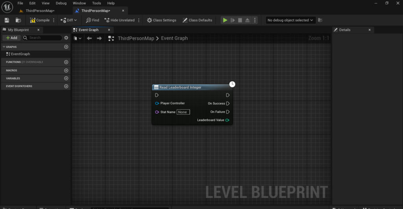Image resolution: width=403 pixels, height=209 pixels.
Task: Add a new variable with plus icon
Action: coord(66,78)
